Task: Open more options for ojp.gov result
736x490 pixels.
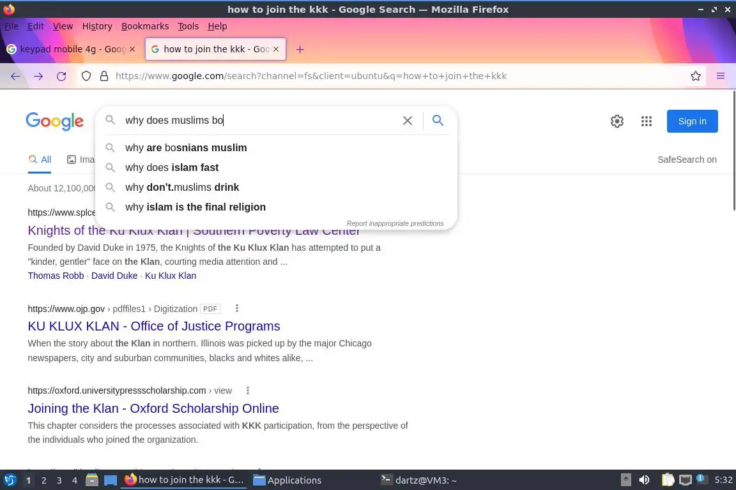Action: pyautogui.click(x=237, y=308)
